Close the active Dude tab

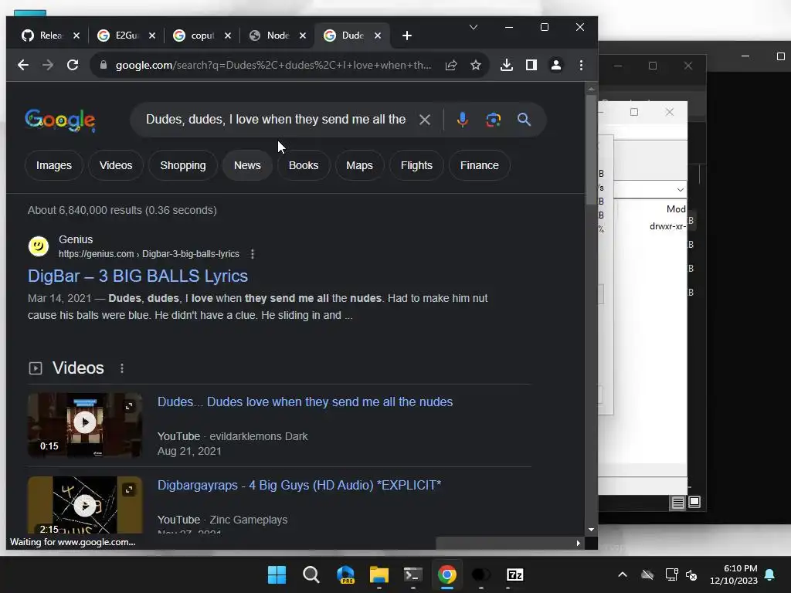[378, 36]
